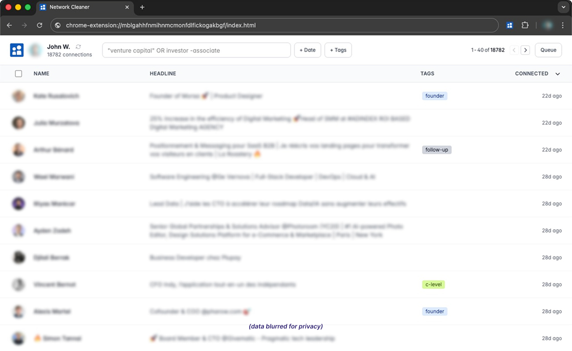Click the extensions puzzle icon

[x=525, y=25]
